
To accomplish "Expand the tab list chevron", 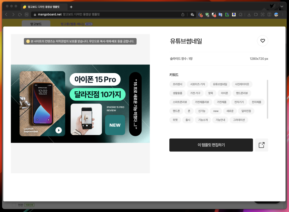I will pos(282,7).
